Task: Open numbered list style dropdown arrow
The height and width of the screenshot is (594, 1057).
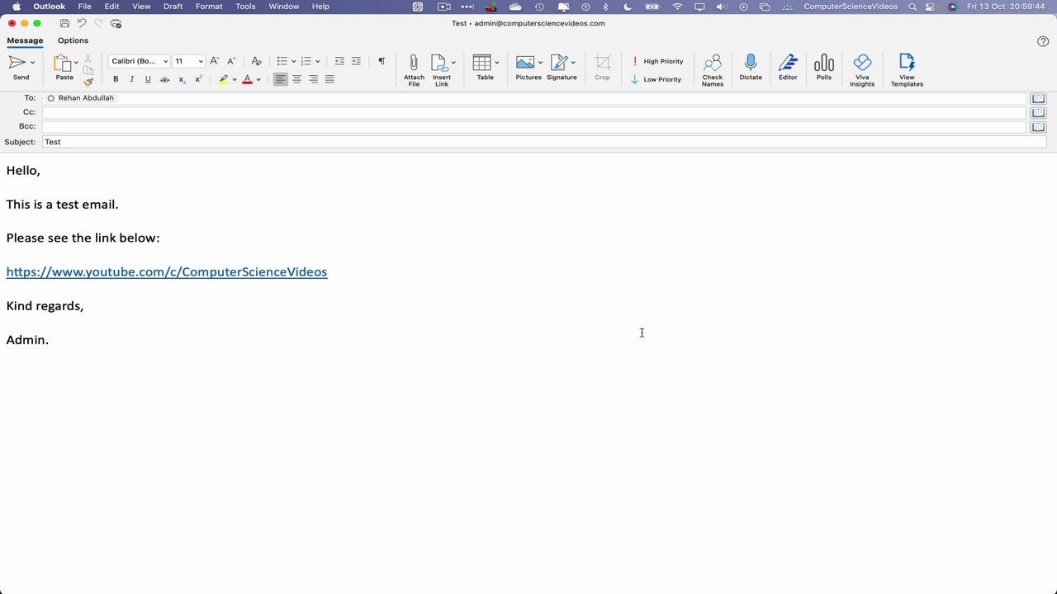Action: click(318, 61)
